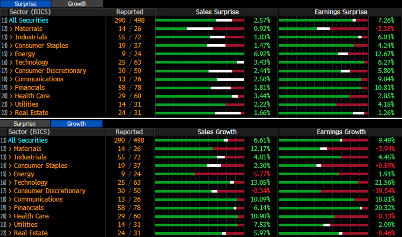Click Materials earnings surprise value -2.35%
This screenshot has height=237, width=402.
click(x=385, y=29)
